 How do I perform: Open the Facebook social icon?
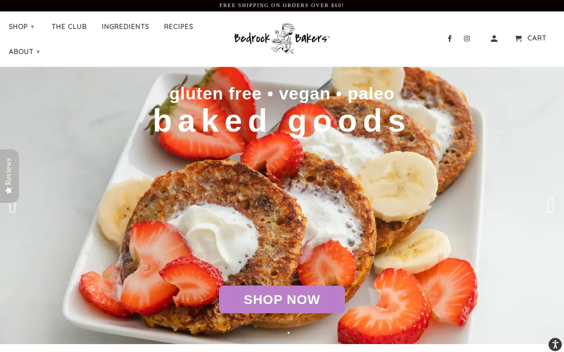[450, 38]
